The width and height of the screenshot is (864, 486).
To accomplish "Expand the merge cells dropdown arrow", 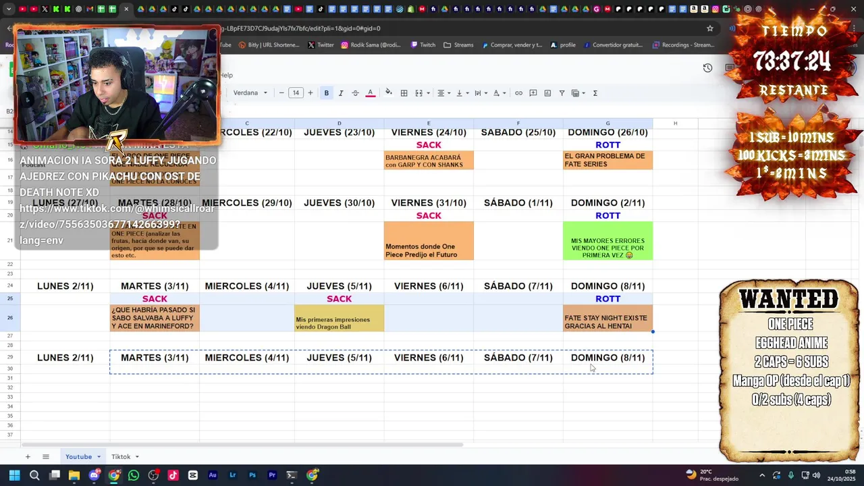I will [x=428, y=93].
